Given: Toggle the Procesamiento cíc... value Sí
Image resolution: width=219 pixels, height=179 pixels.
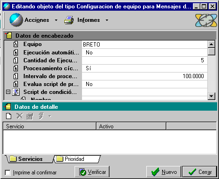Looking at the screenshot, I should [x=144, y=68].
